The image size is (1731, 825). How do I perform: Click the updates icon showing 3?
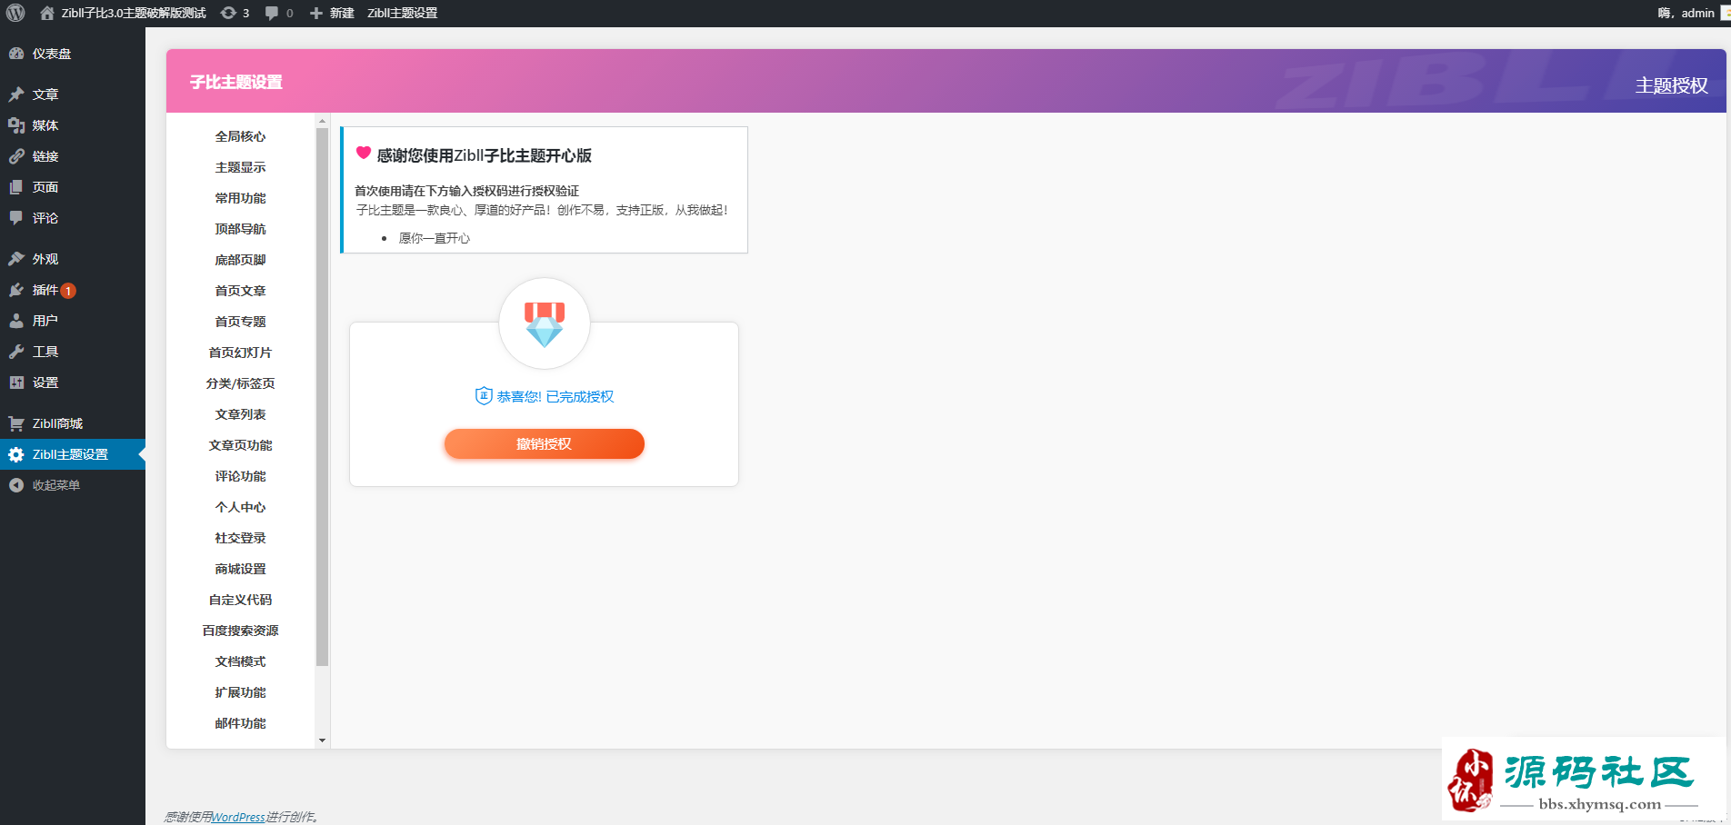coord(228,13)
